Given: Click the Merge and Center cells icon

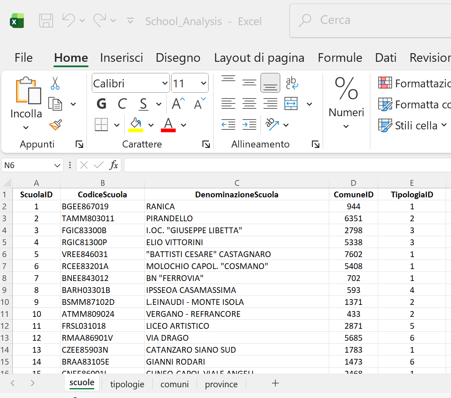Looking at the screenshot, I should point(291,104).
